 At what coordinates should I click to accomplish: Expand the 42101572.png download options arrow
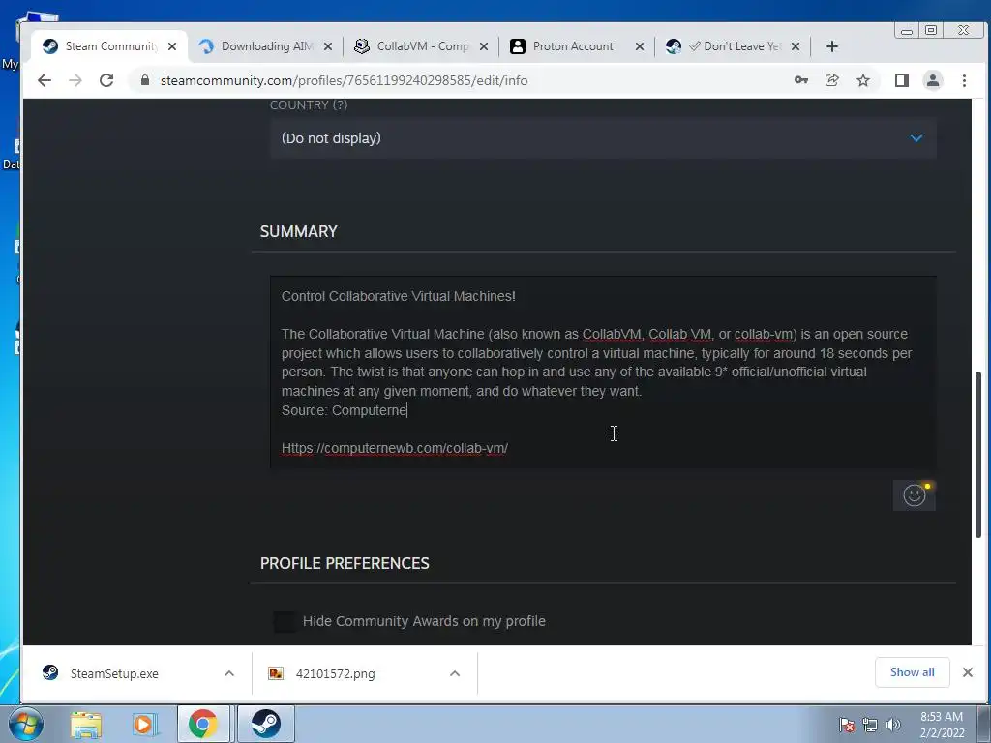click(x=455, y=673)
